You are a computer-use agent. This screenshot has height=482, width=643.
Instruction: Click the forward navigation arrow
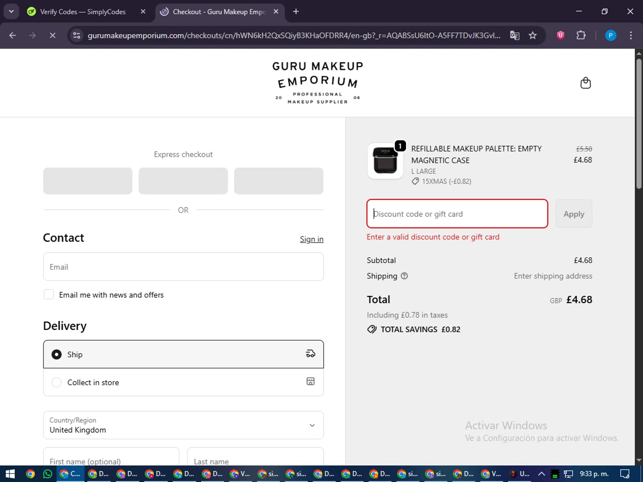(33, 36)
